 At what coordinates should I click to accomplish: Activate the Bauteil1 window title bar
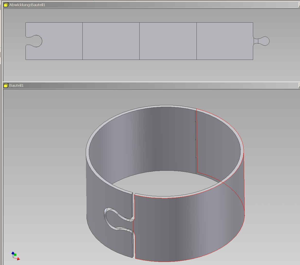click(x=151, y=86)
